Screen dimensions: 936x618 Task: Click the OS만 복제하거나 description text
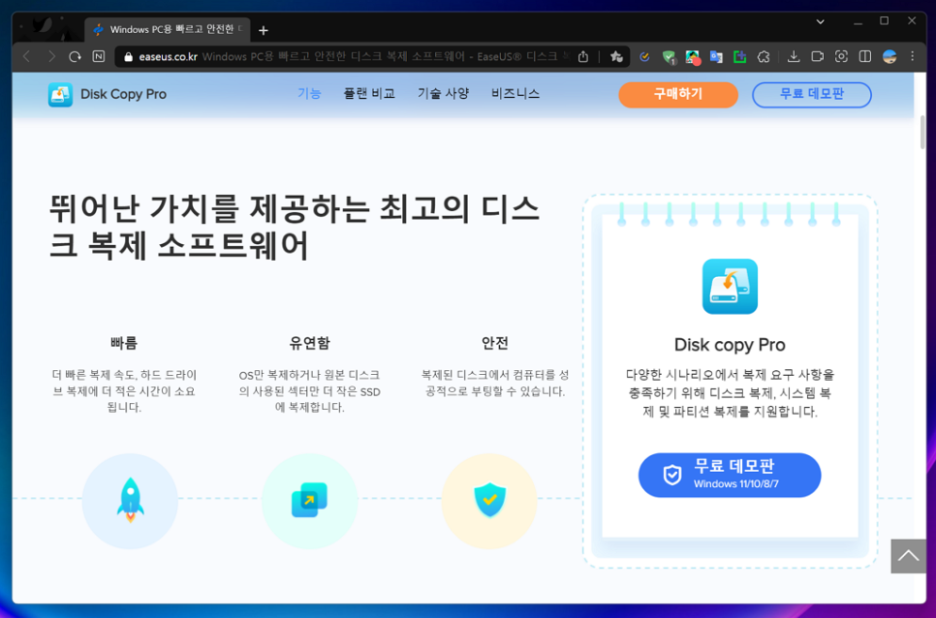pos(309,391)
